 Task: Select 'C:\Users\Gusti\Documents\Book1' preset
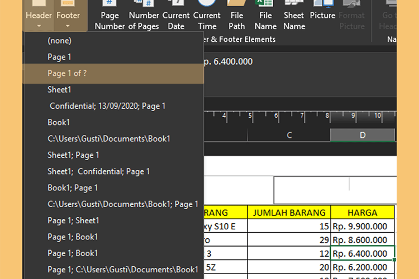tap(115, 139)
